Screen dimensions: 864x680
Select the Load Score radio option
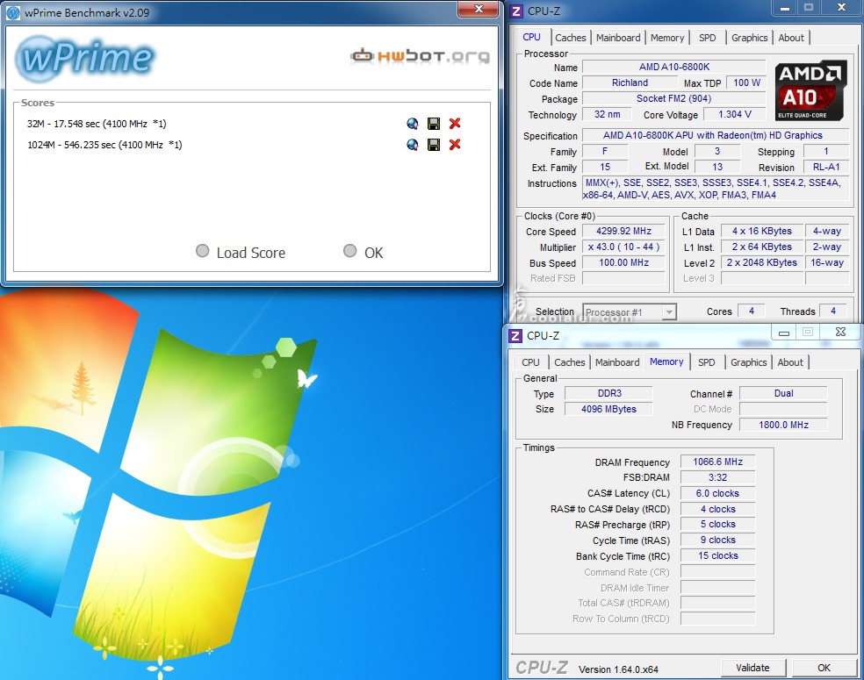pyautogui.click(x=202, y=251)
